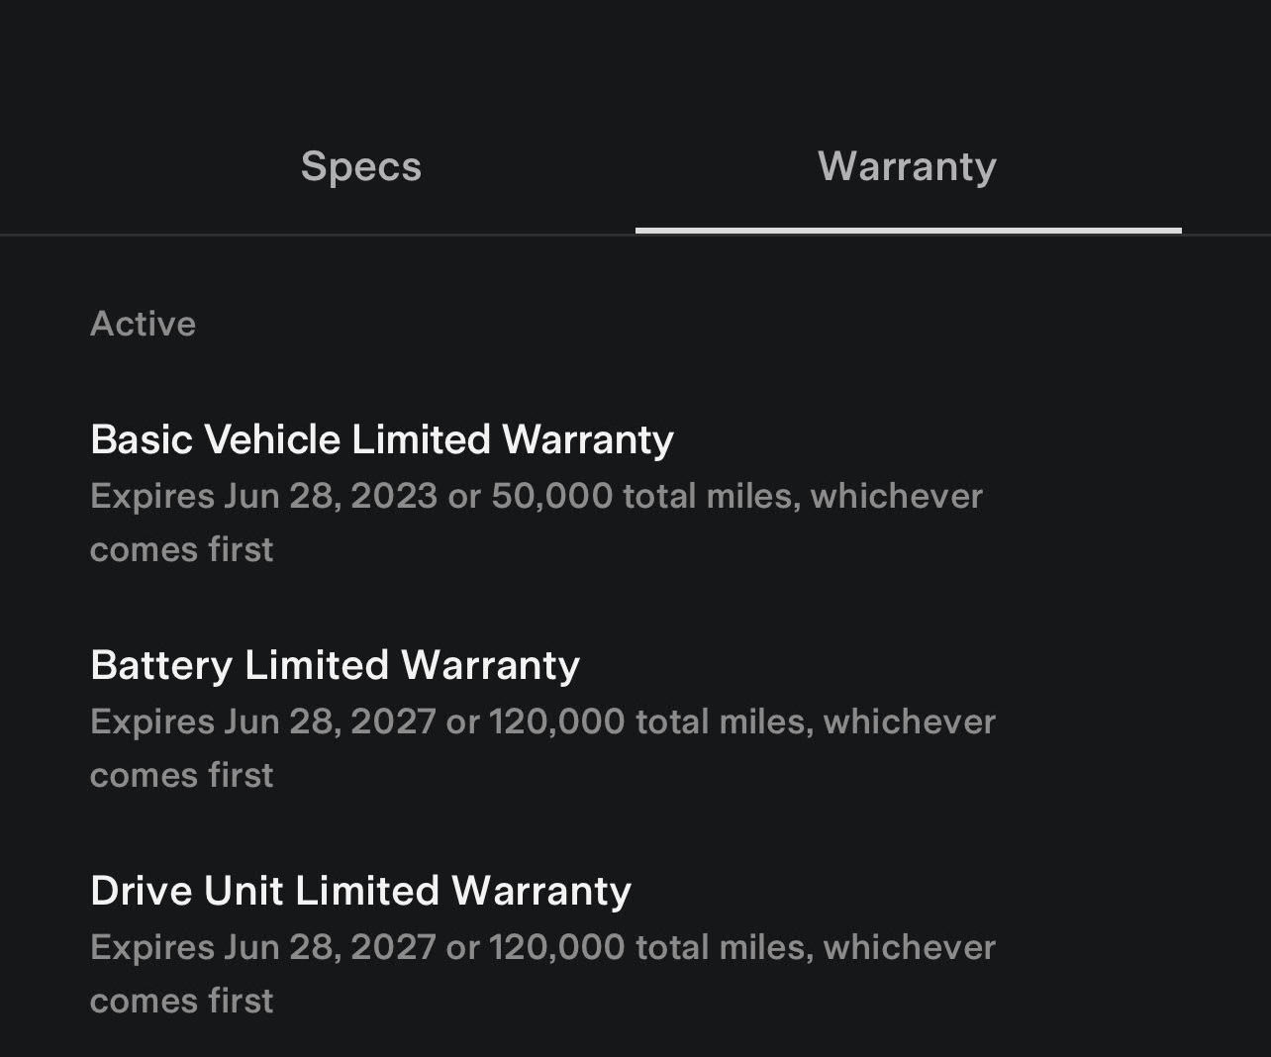Click 'Expires' word in Battery warranty
1271x1057 pixels.
[x=151, y=721]
